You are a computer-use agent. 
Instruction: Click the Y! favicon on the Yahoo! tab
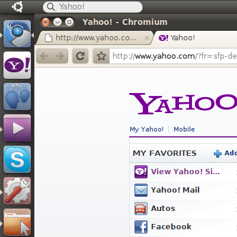click(164, 38)
